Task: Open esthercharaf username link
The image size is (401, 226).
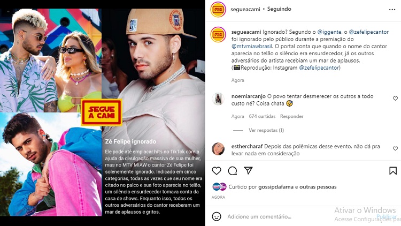Action: [247, 146]
